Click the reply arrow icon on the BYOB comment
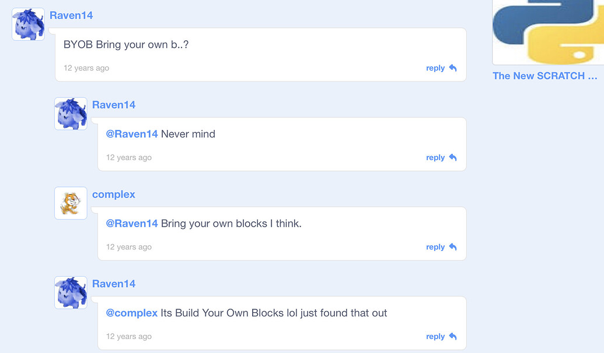Viewport: 604px width, 353px height. click(454, 68)
